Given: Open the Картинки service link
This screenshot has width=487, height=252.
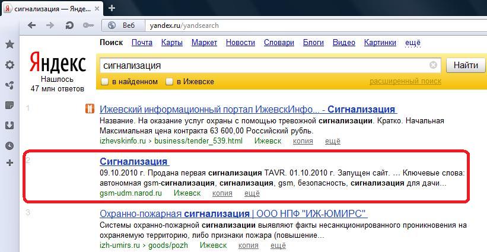Looking at the screenshot, I should (380, 43).
